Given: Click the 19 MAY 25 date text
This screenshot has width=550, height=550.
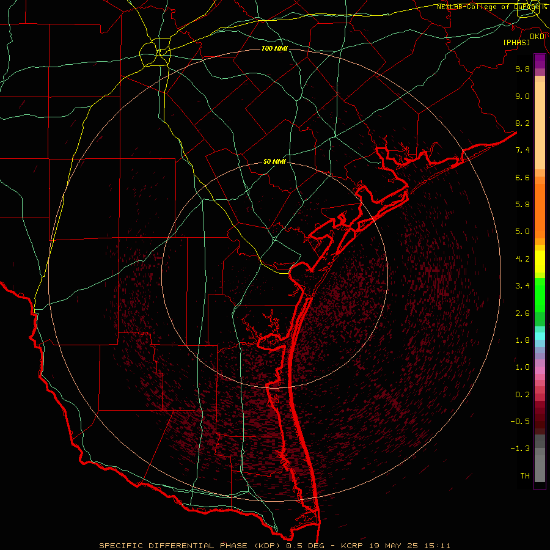Looking at the screenshot, I should (393, 546).
